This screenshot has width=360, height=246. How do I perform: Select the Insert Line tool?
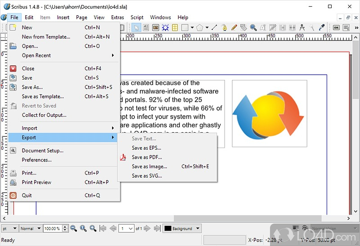[x=214, y=27]
